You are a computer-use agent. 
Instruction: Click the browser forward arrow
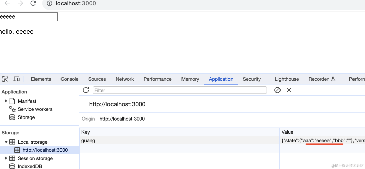pyautogui.click(x=20, y=3)
